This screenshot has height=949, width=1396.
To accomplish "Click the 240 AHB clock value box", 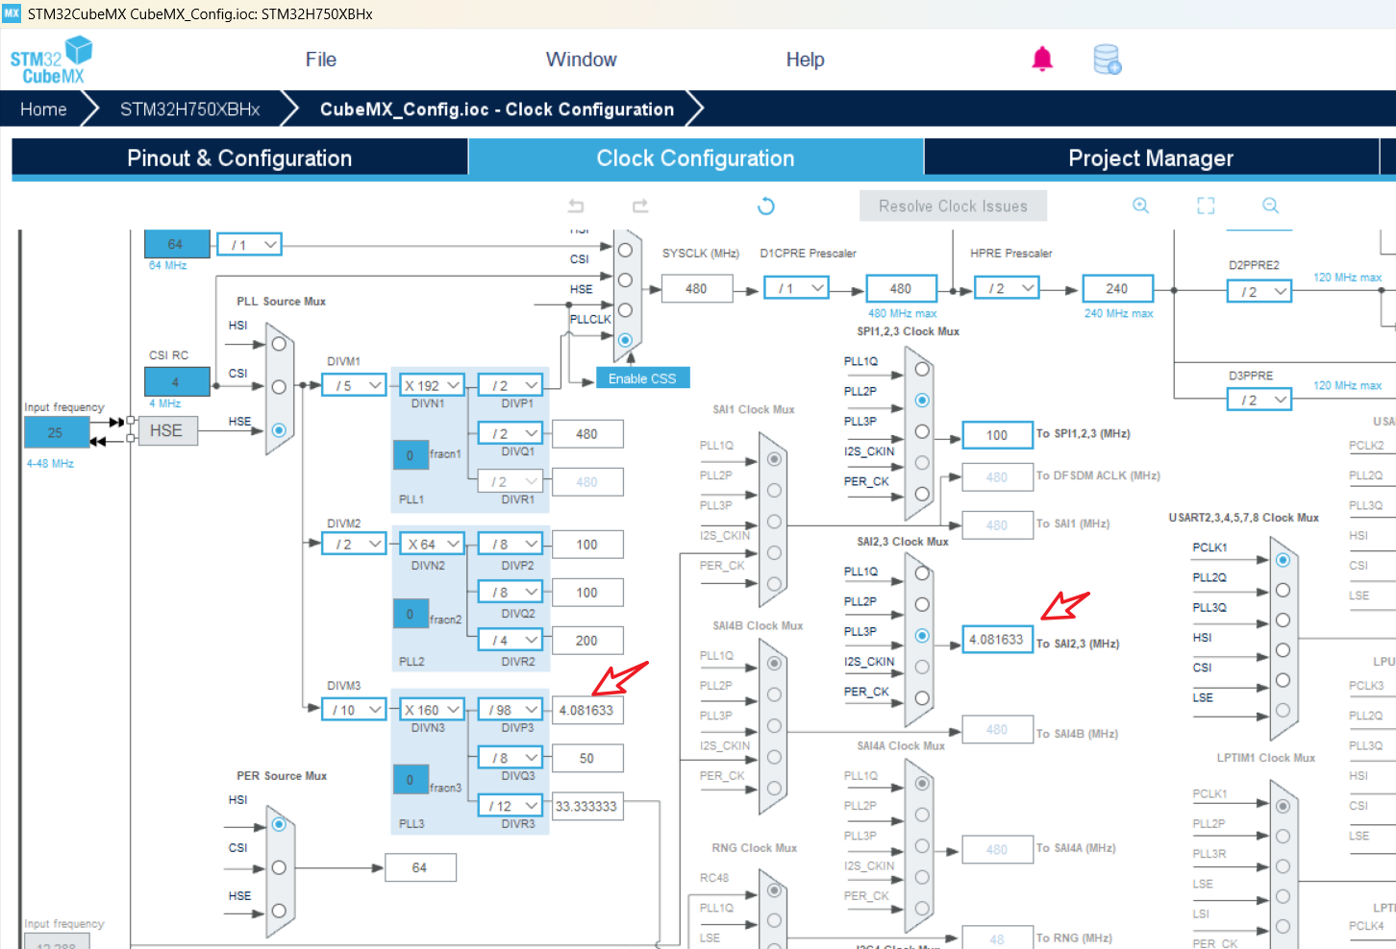I will click(1117, 288).
